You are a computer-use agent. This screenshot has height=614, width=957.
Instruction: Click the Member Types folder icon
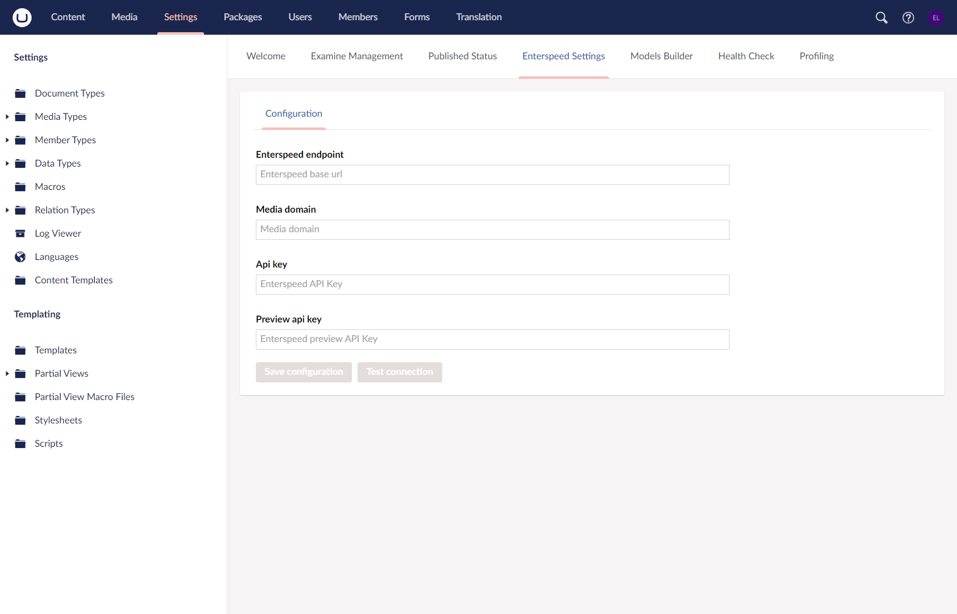(x=20, y=140)
